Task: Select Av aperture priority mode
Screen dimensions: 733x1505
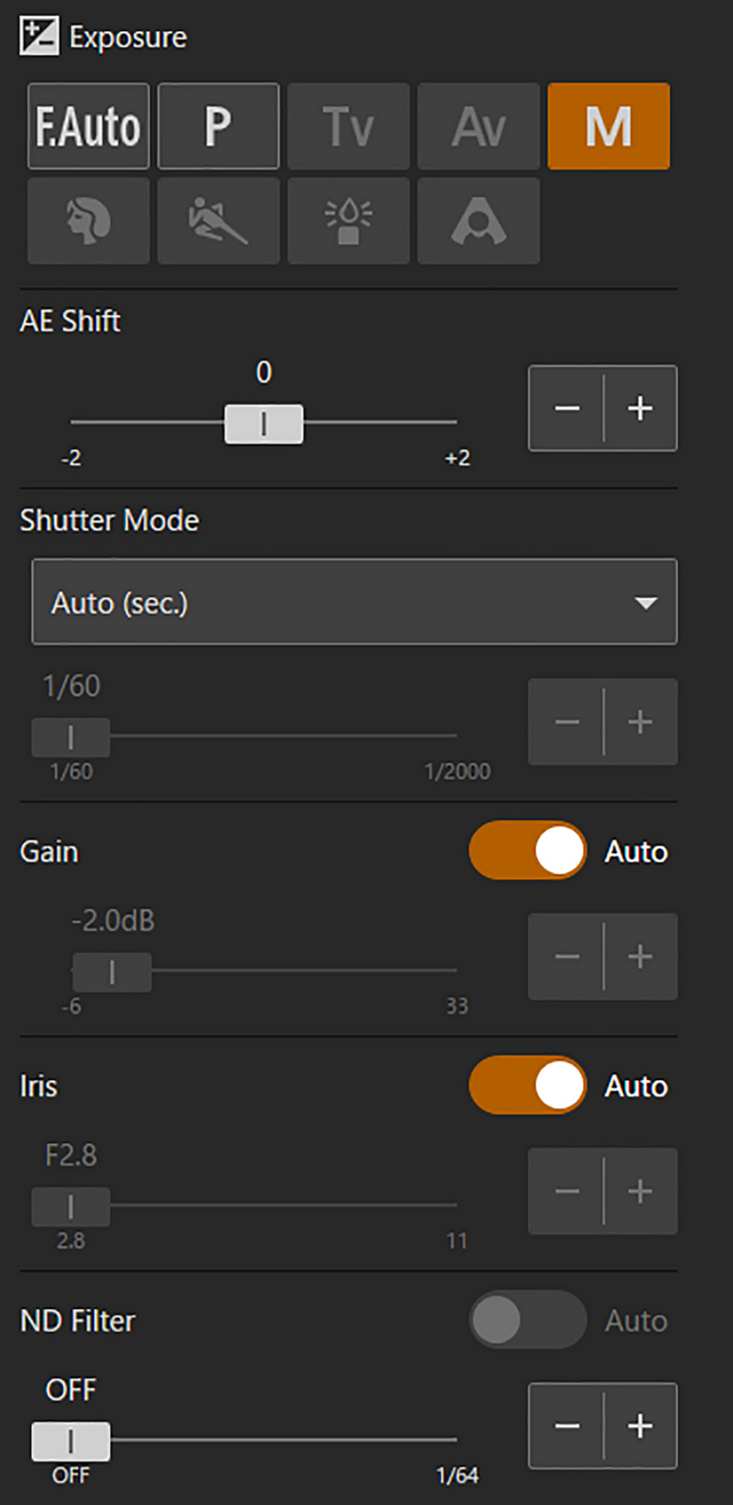Action: (478, 126)
